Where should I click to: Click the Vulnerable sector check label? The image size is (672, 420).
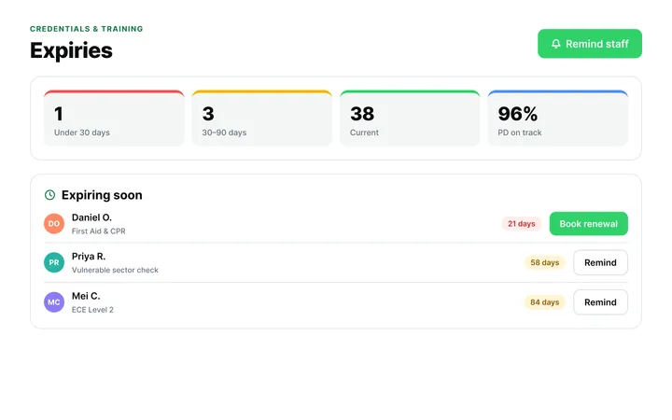pos(115,270)
